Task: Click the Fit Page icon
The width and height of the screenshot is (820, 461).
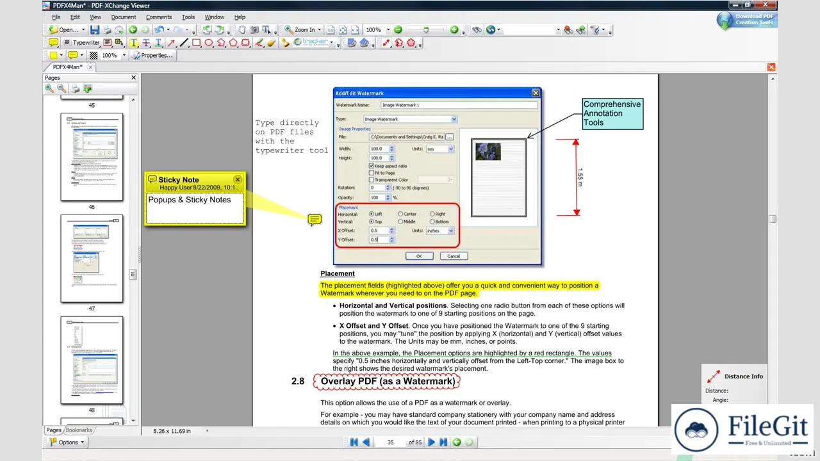Action: click(343, 29)
